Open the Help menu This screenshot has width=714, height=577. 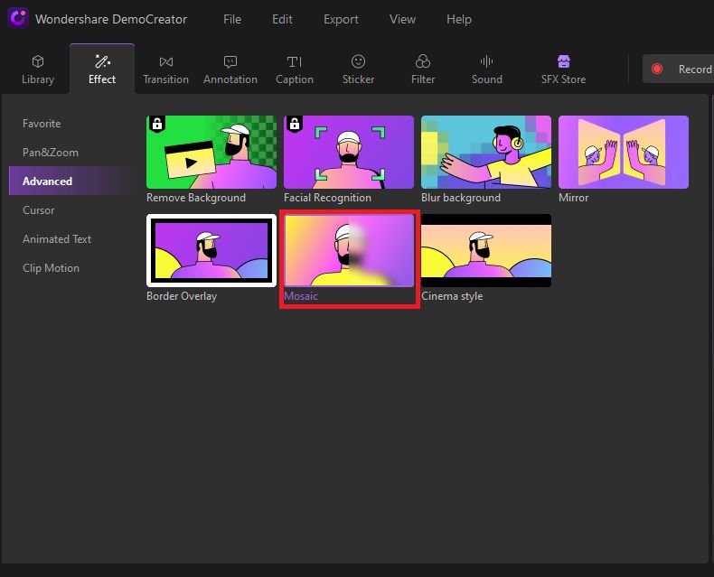tap(459, 19)
